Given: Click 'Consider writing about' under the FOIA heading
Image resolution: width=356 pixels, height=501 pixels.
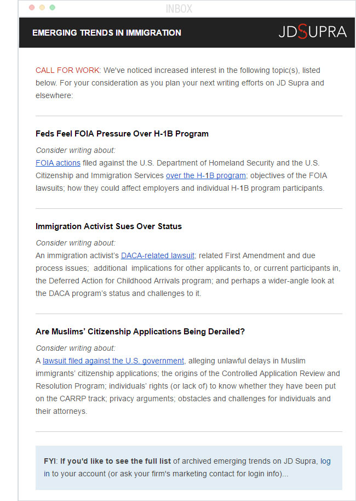Looking at the screenshot, I should point(76,150).
